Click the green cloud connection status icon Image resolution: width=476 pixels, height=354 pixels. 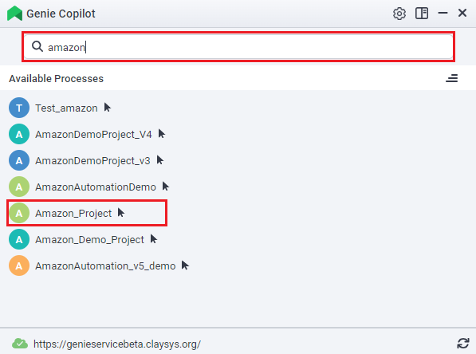tap(20, 344)
